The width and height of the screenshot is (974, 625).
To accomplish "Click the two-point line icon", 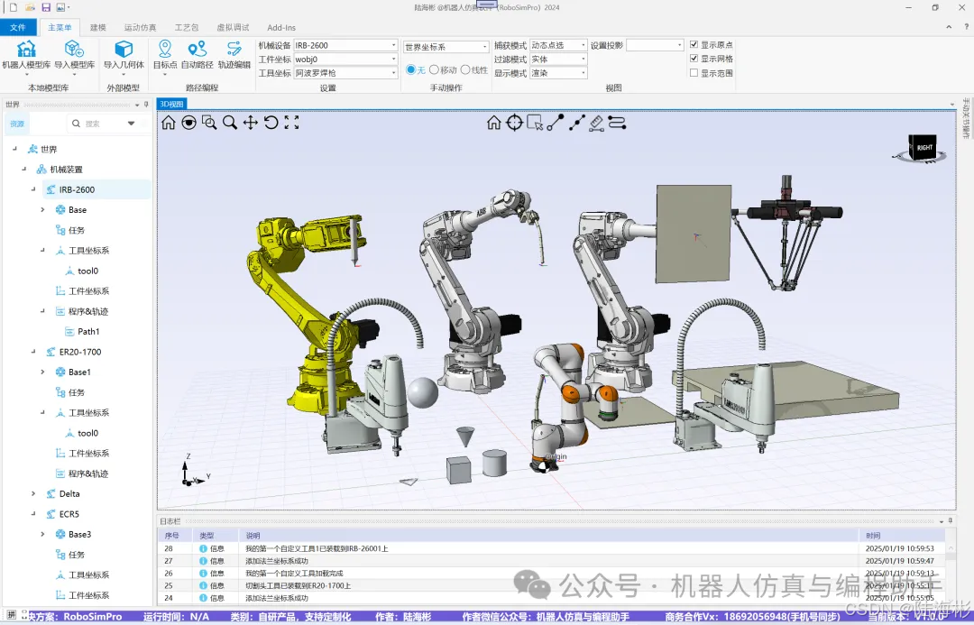I will [556, 123].
